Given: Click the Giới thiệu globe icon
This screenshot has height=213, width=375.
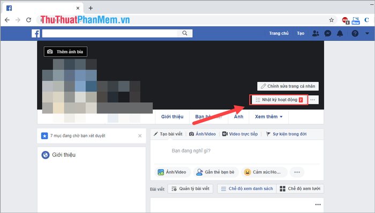Looking at the screenshot, I should 46,155.
